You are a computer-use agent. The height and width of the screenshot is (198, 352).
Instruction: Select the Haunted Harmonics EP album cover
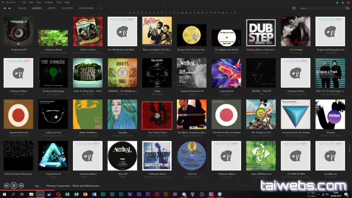(x=191, y=73)
